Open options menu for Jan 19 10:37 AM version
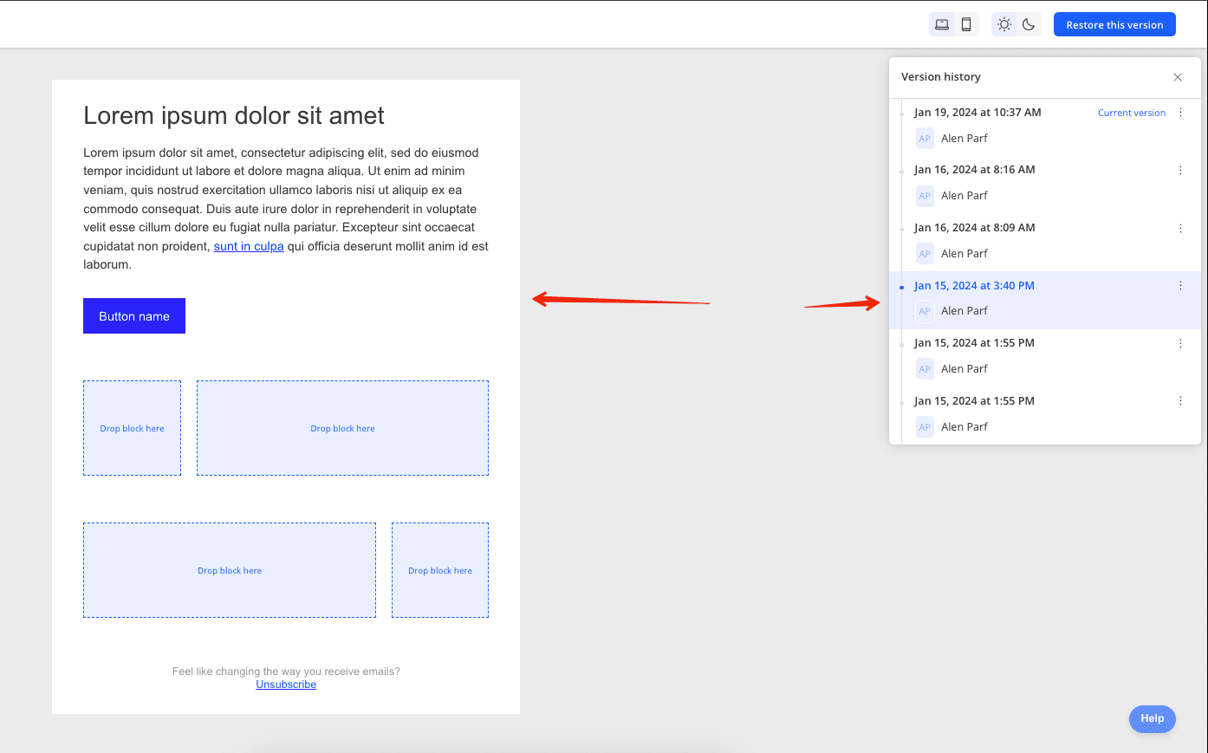This screenshot has height=753, width=1208. pos(1180,113)
